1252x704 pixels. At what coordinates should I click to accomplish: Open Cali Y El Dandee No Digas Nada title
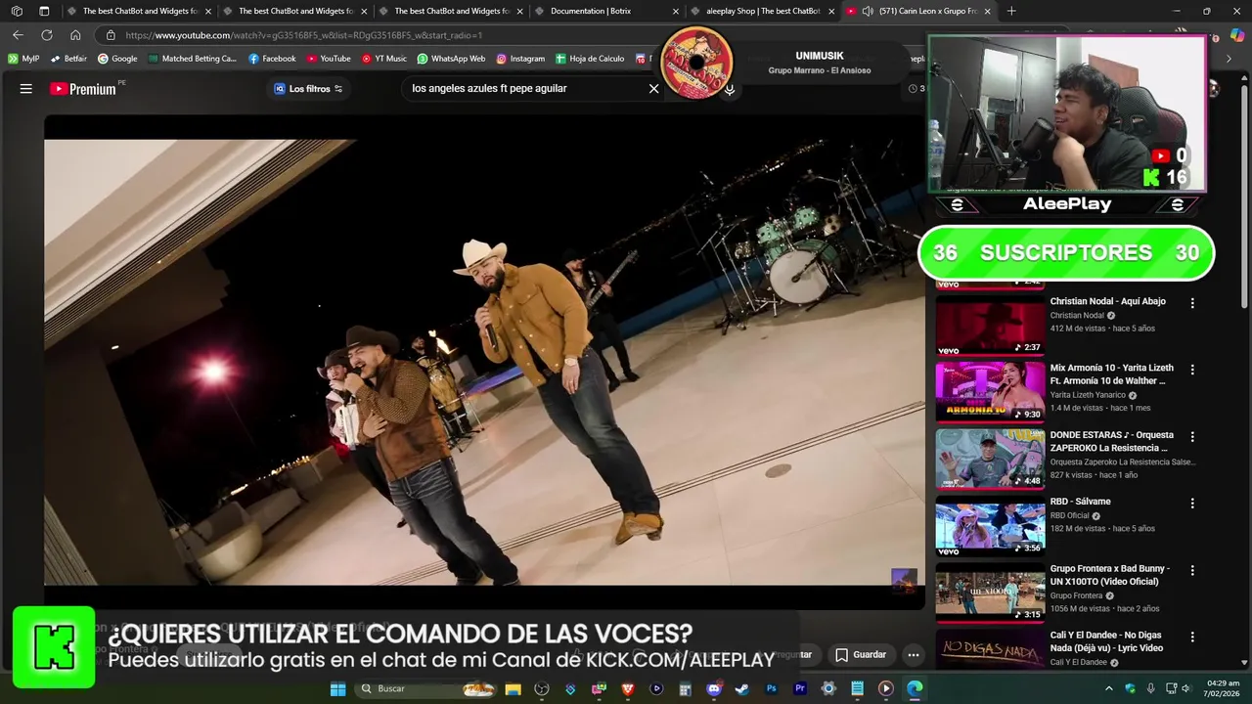tap(1106, 641)
